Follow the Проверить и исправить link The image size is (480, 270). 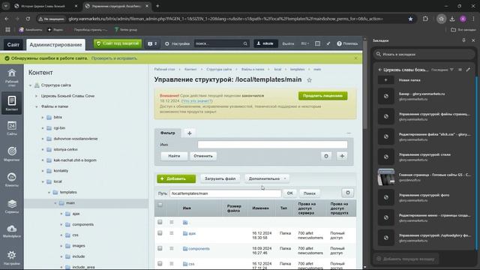tap(114, 58)
